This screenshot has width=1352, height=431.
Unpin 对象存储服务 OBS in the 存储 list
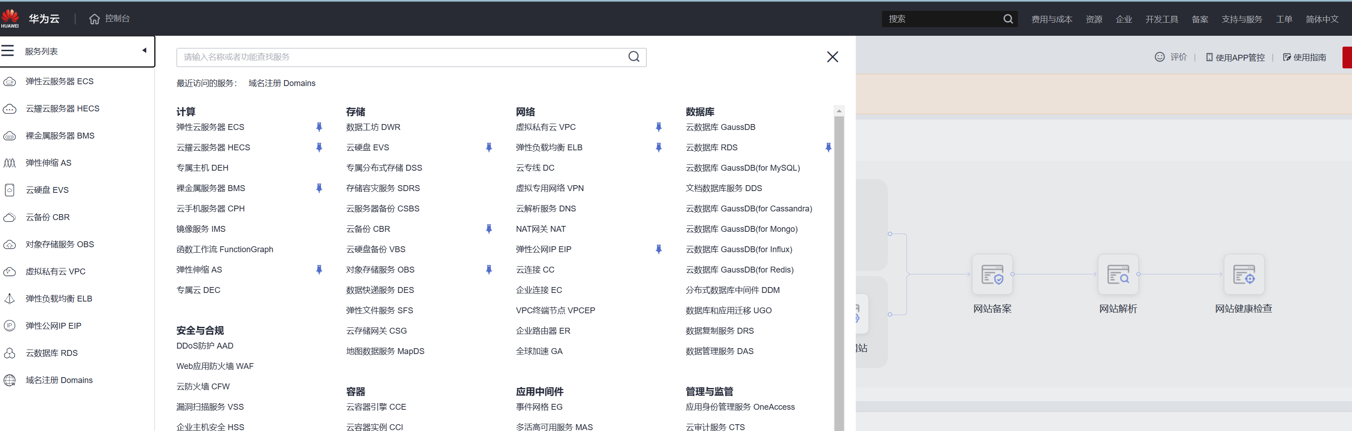[x=489, y=270]
